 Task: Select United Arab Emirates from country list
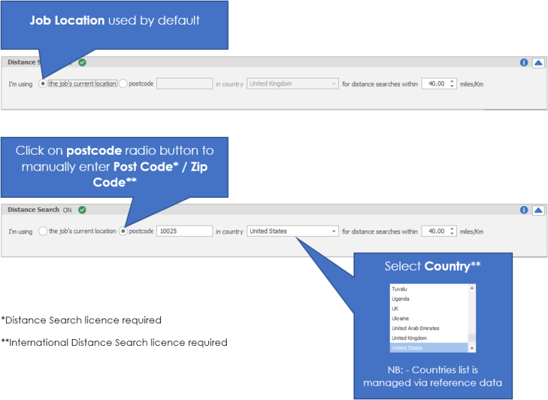(x=415, y=328)
